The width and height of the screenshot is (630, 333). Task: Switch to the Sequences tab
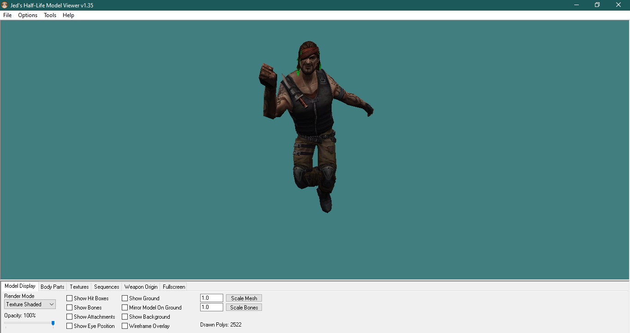pos(107,287)
